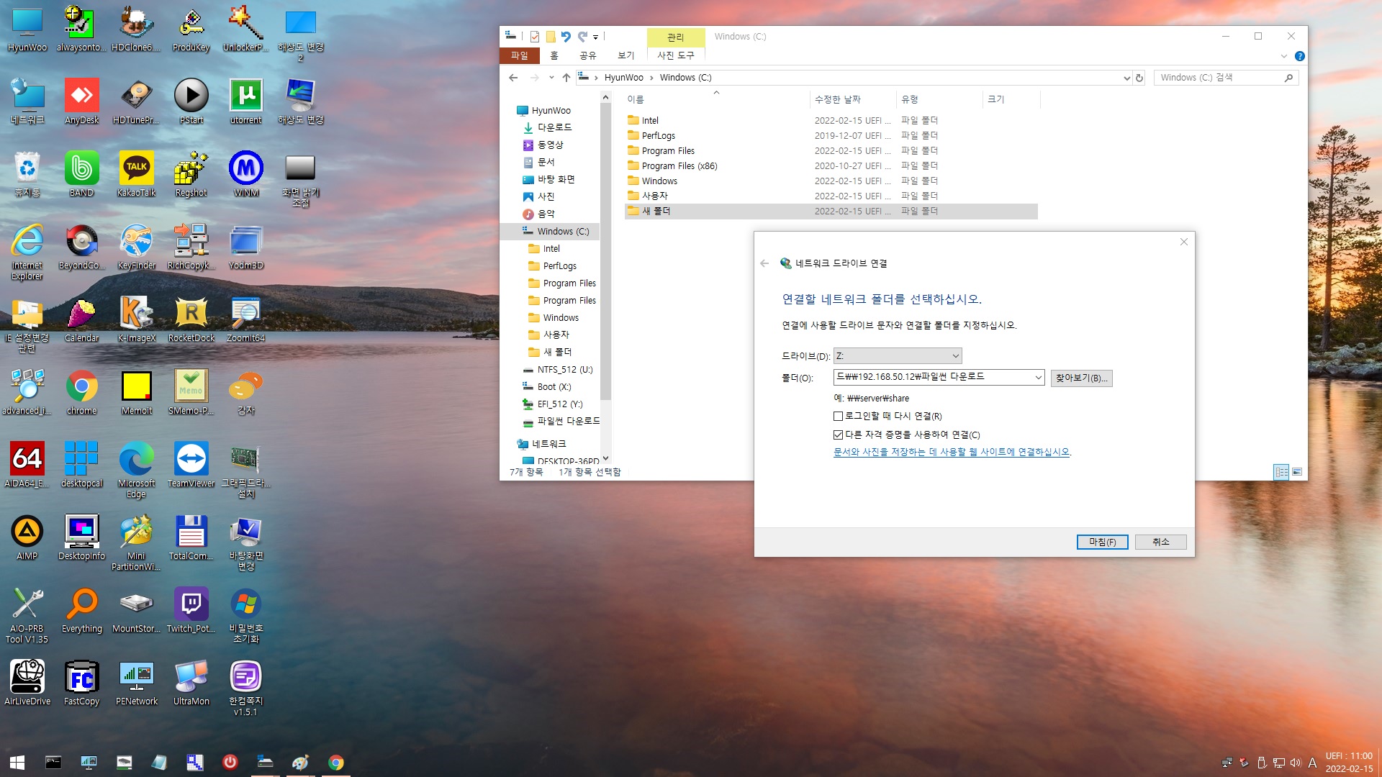Click the folder path input field
Viewport: 1382px width, 777px height.
click(933, 378)
